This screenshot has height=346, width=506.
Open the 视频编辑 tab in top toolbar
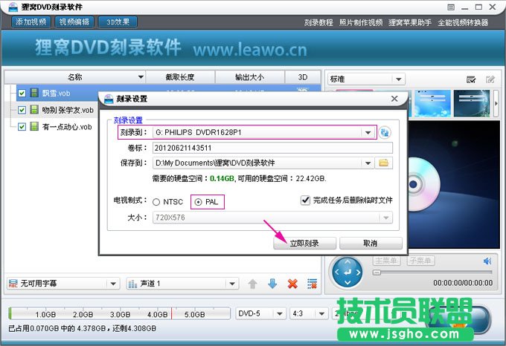tap(74, 22)
